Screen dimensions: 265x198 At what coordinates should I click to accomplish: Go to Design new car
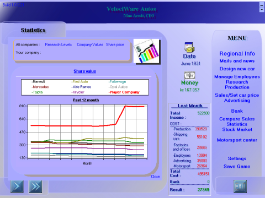(x=237, y=69)
